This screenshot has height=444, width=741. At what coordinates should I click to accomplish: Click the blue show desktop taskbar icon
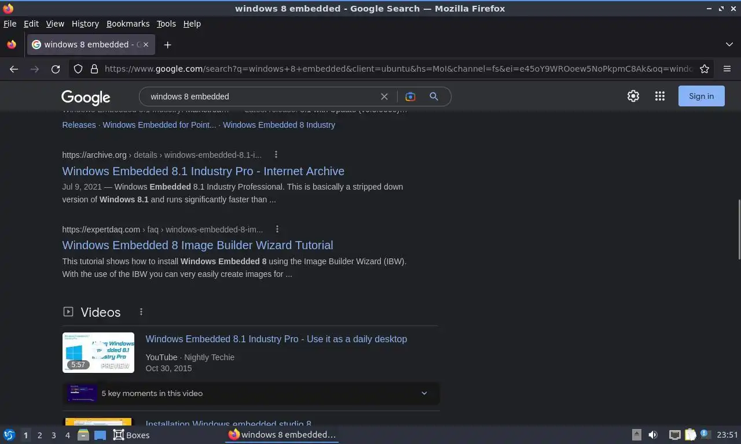click(x=100, y=435)
